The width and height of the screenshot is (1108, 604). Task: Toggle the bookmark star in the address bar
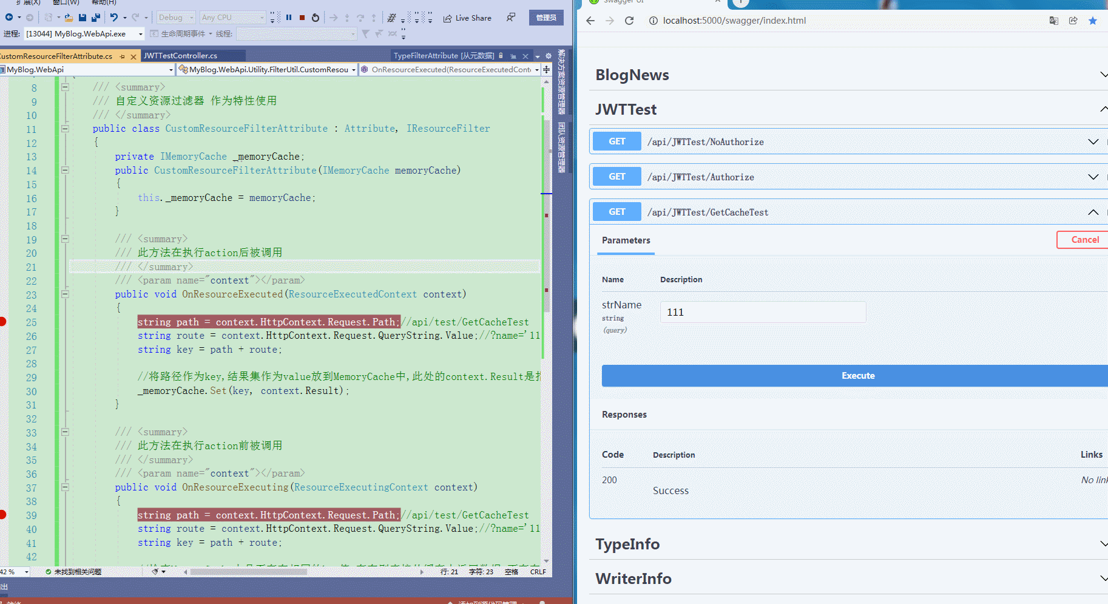click(1093, 20)
